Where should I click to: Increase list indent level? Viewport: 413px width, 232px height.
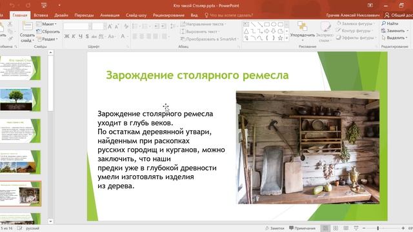[x=163, y=26]
